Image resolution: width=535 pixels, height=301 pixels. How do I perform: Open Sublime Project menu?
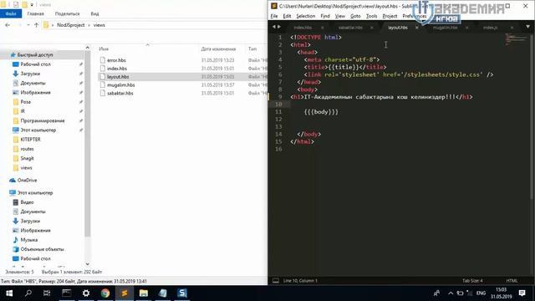tap(390, 16)
